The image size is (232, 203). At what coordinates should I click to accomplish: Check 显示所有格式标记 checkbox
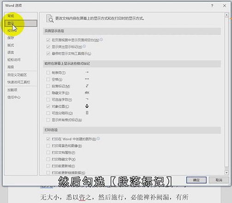tap(48, 120)
